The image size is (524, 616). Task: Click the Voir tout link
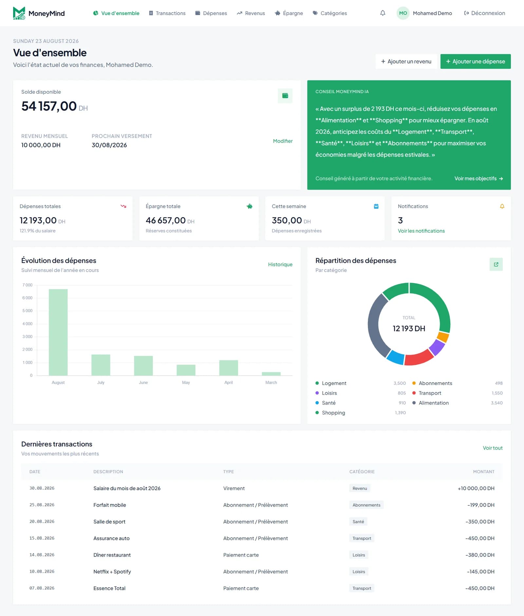[493, 448]
